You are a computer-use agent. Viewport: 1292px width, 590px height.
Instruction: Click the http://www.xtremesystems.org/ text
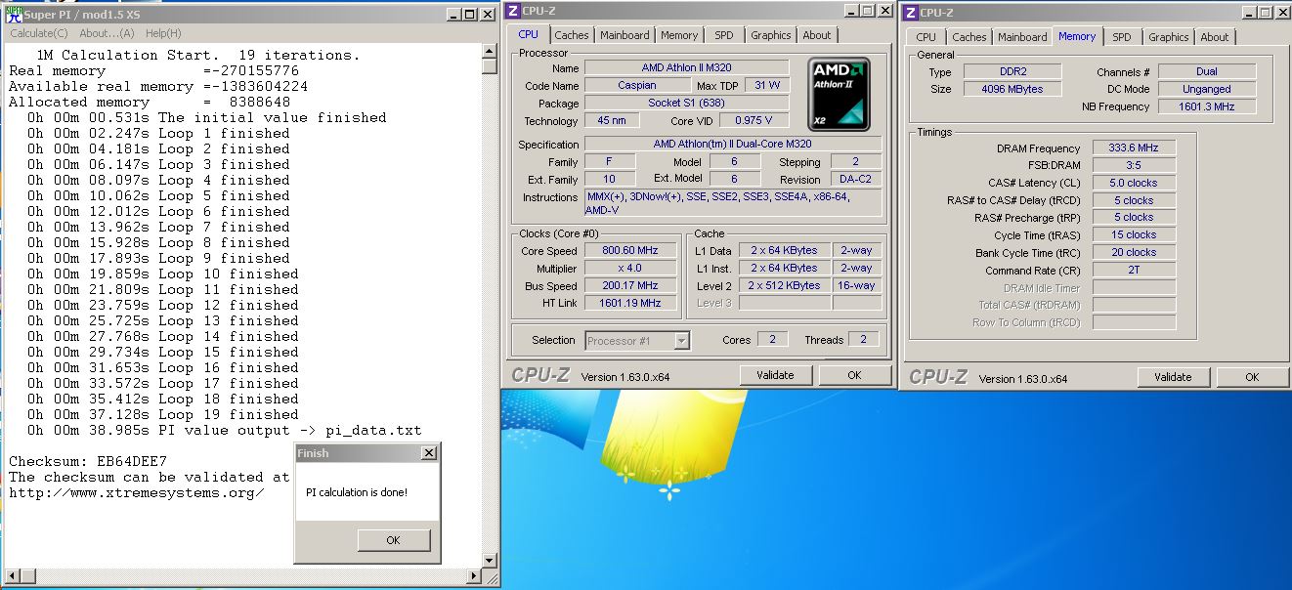tap(137, 492)
